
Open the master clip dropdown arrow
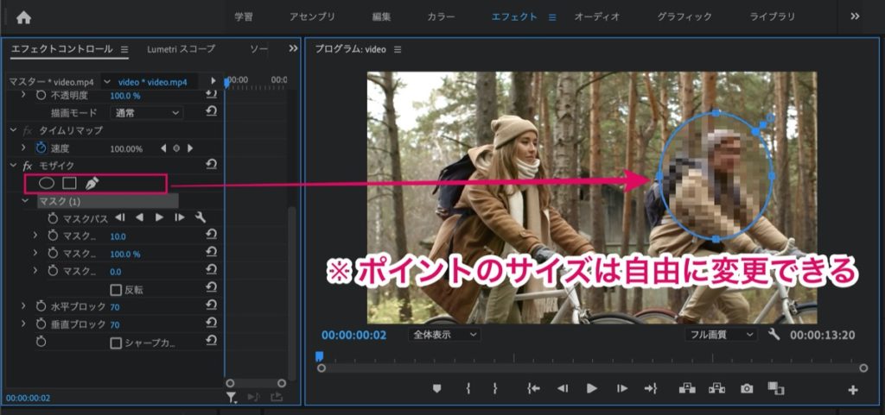(107, 82)
